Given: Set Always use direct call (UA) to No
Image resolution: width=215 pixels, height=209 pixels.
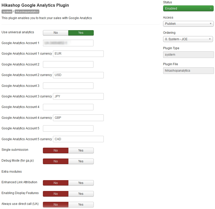Looking at the screenshot, I should [55, 204].
